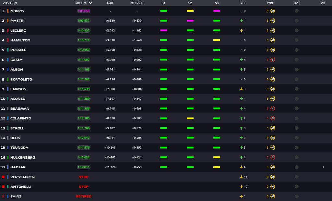Screen dimensions: 332x201
Task: Click Piastri's purple S2 sector bar
Action: click(190, 21)
